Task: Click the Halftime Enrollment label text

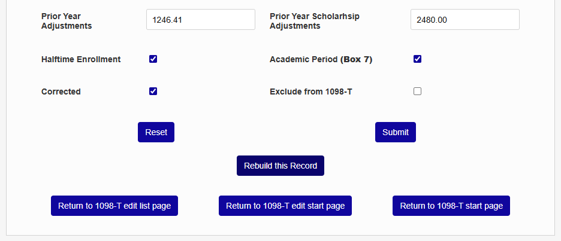Action: (x=81, y=59)
